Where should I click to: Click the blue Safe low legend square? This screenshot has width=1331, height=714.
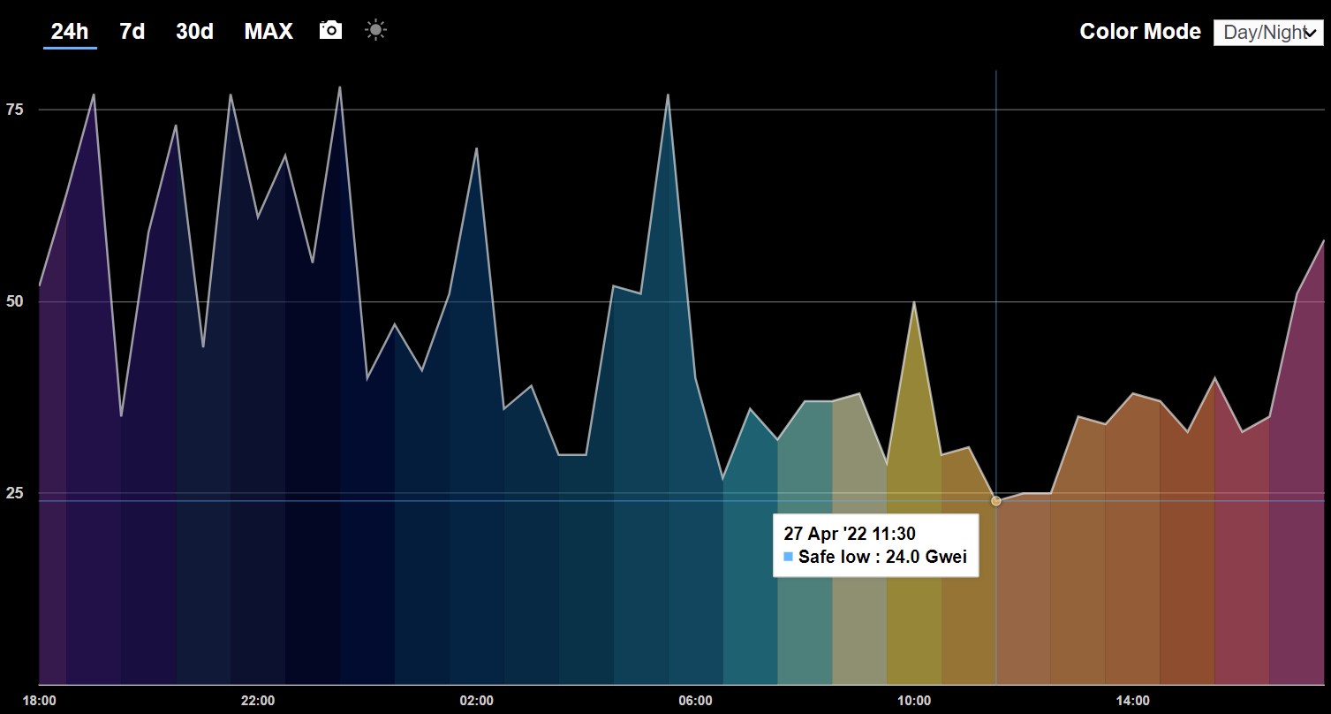point(789,557)
